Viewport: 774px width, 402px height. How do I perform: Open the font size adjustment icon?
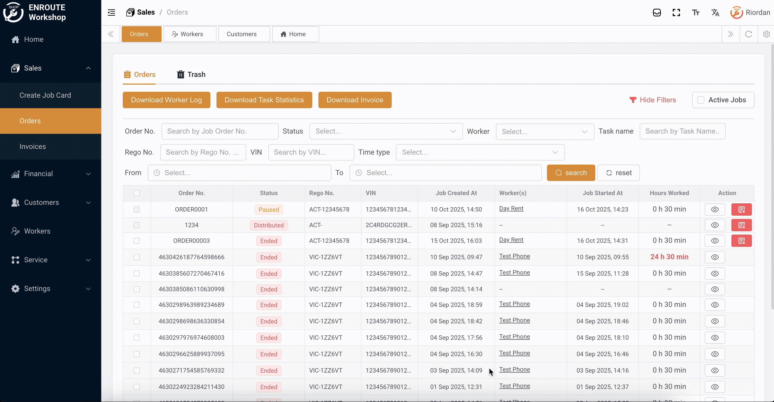pos(696,12)
